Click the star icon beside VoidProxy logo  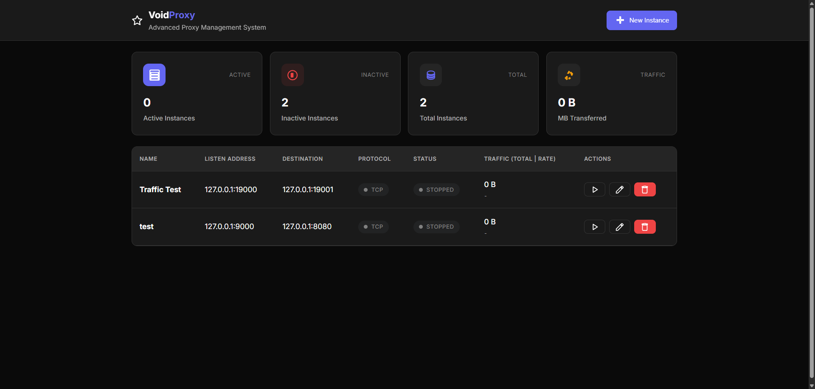point(137,20)
